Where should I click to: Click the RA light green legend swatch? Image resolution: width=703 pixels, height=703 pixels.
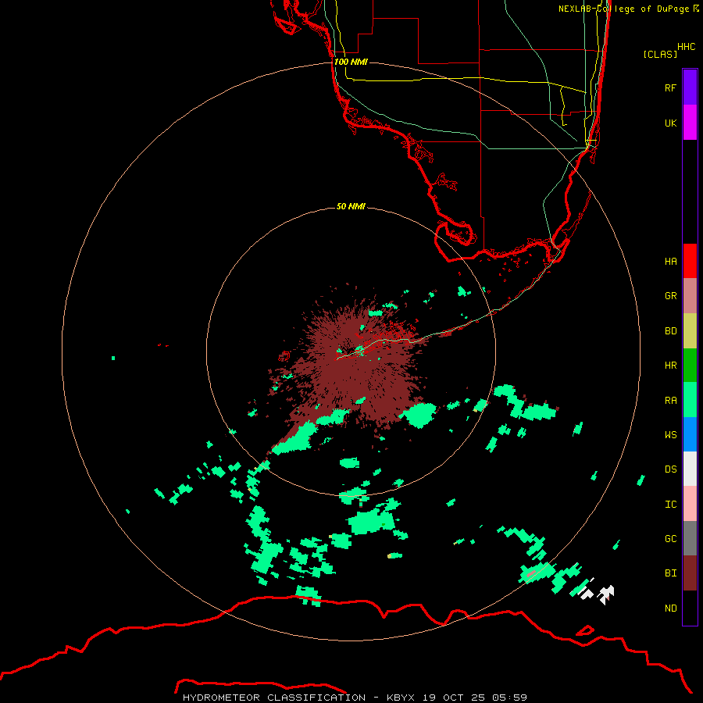690,400
